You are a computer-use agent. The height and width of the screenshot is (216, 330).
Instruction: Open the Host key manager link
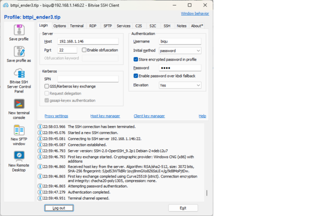click(x=105, y=116)
